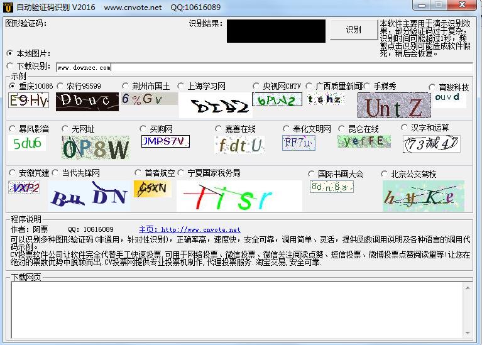This screenshot has height=345, width=482.
Task: Click the 8dn8a captcha sample image
Action: coord(332,187)
